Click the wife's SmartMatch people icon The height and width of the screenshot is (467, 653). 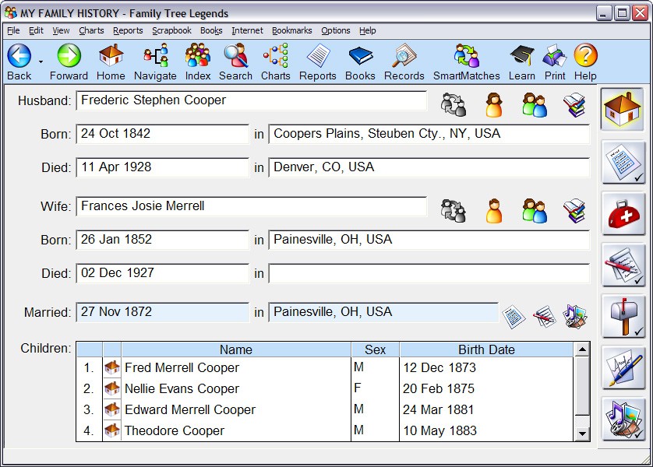454,210
